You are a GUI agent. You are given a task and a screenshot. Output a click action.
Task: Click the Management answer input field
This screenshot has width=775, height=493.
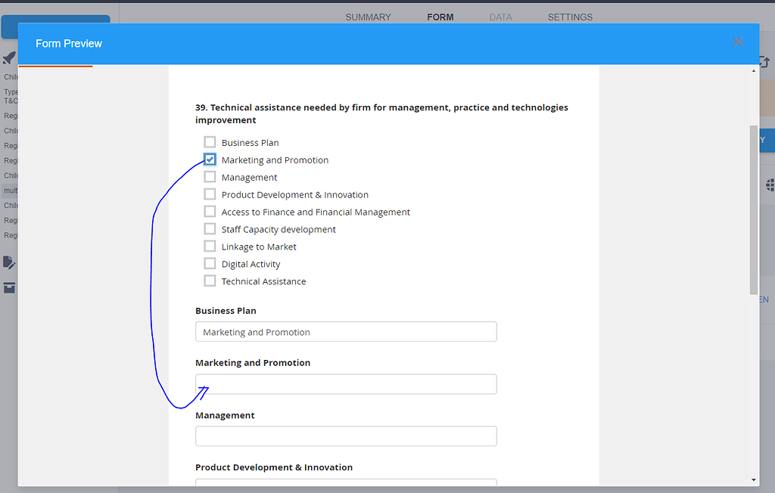click(x=346, y=436)
